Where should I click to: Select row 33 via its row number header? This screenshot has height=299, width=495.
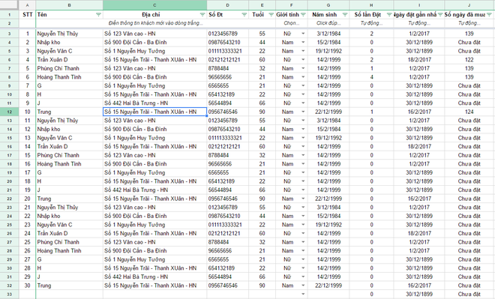(x=9, y=295)
